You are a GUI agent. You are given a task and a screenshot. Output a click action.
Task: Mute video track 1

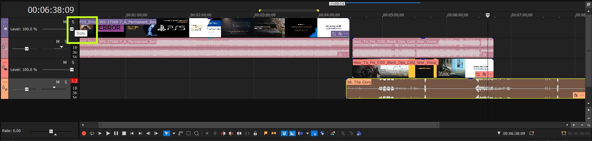point(65,22)
